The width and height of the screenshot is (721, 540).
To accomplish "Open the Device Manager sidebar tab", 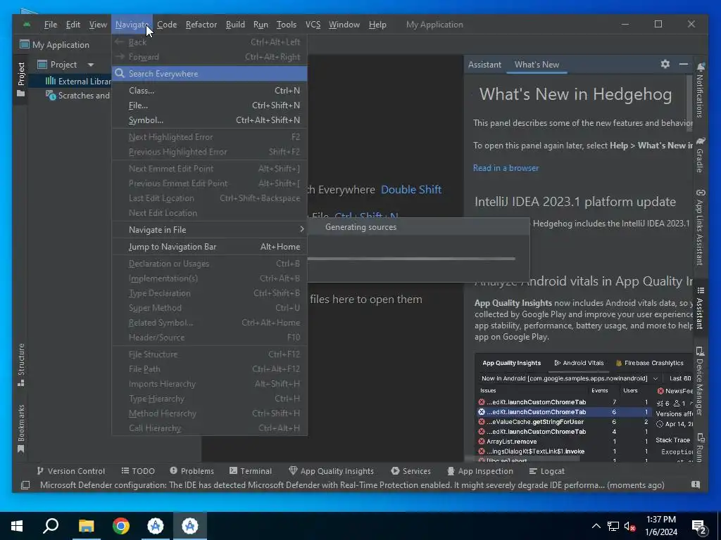I will click(700, 380).
